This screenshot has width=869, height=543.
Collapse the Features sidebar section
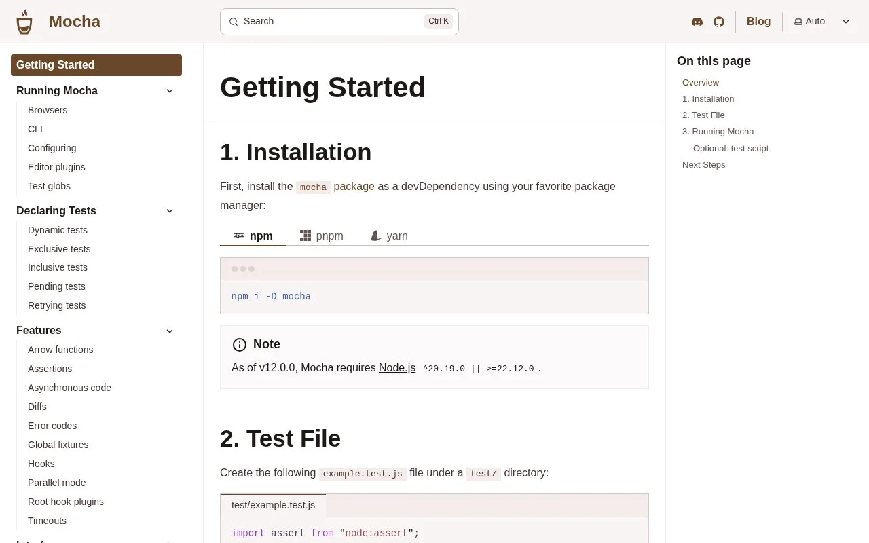tap(170, 331)
